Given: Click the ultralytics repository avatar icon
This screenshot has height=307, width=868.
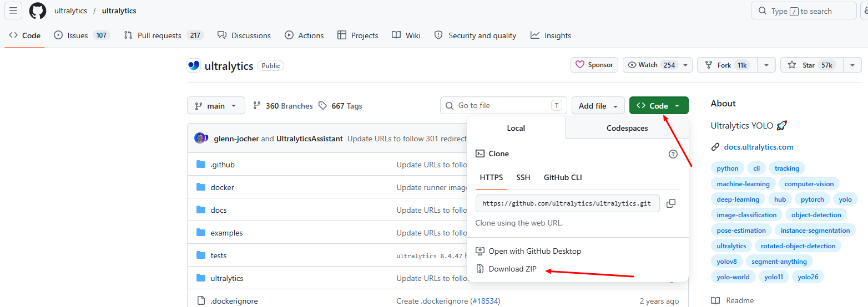Looking at the screenshot, I should (194, 65).
